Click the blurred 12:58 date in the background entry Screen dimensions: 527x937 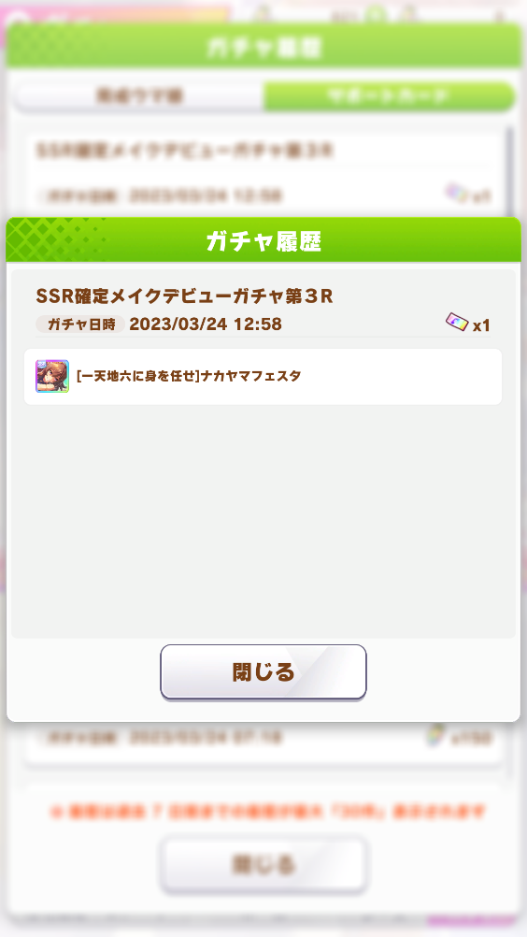tap(206, 195)
